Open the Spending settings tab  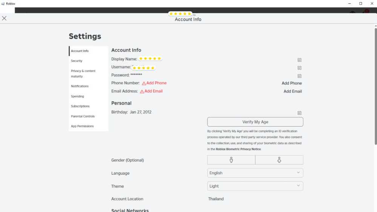pos(89,96)
